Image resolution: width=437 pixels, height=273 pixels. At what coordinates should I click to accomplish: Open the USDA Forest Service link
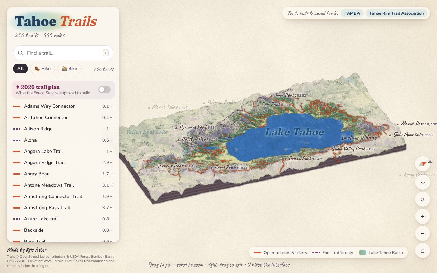(86, 257)
